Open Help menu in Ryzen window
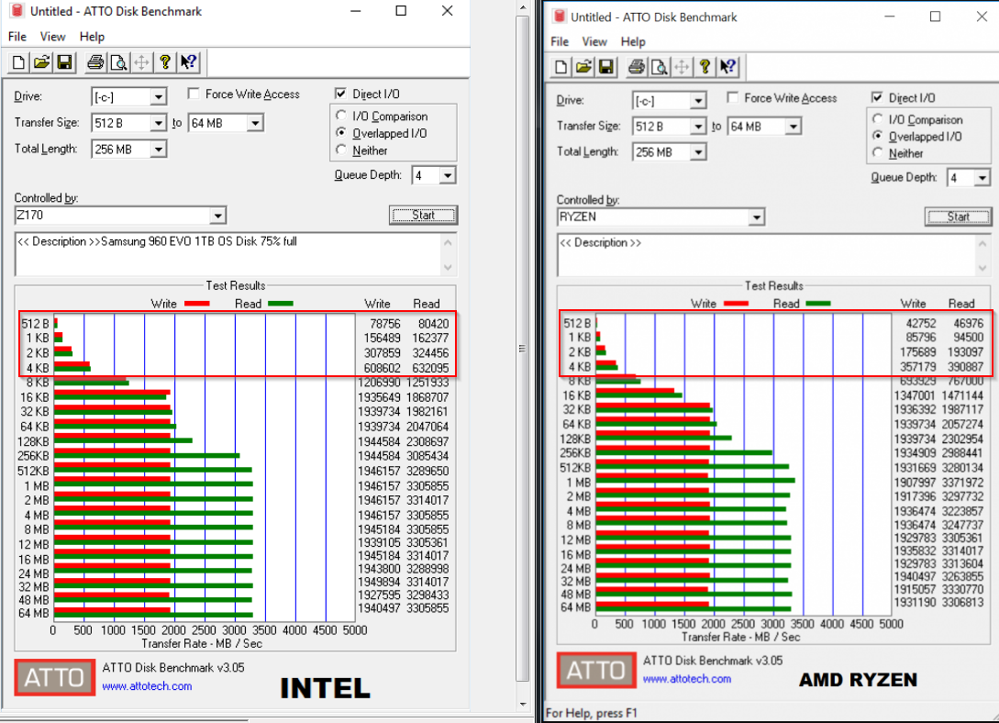Screen dimensions: 999x723 (x=633, y=41)
